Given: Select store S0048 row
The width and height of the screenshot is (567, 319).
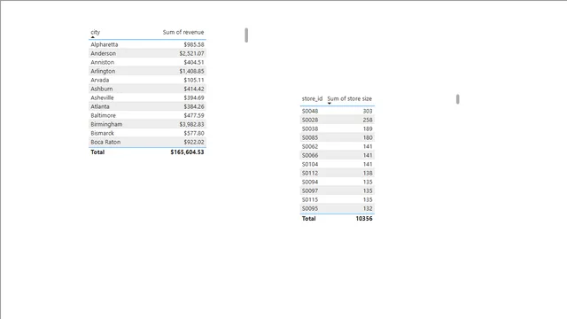Looking at the screenshot, I should click(337, 111).
